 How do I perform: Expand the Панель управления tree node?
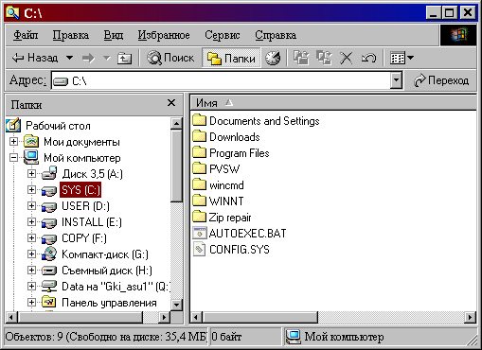click(31, 302)
